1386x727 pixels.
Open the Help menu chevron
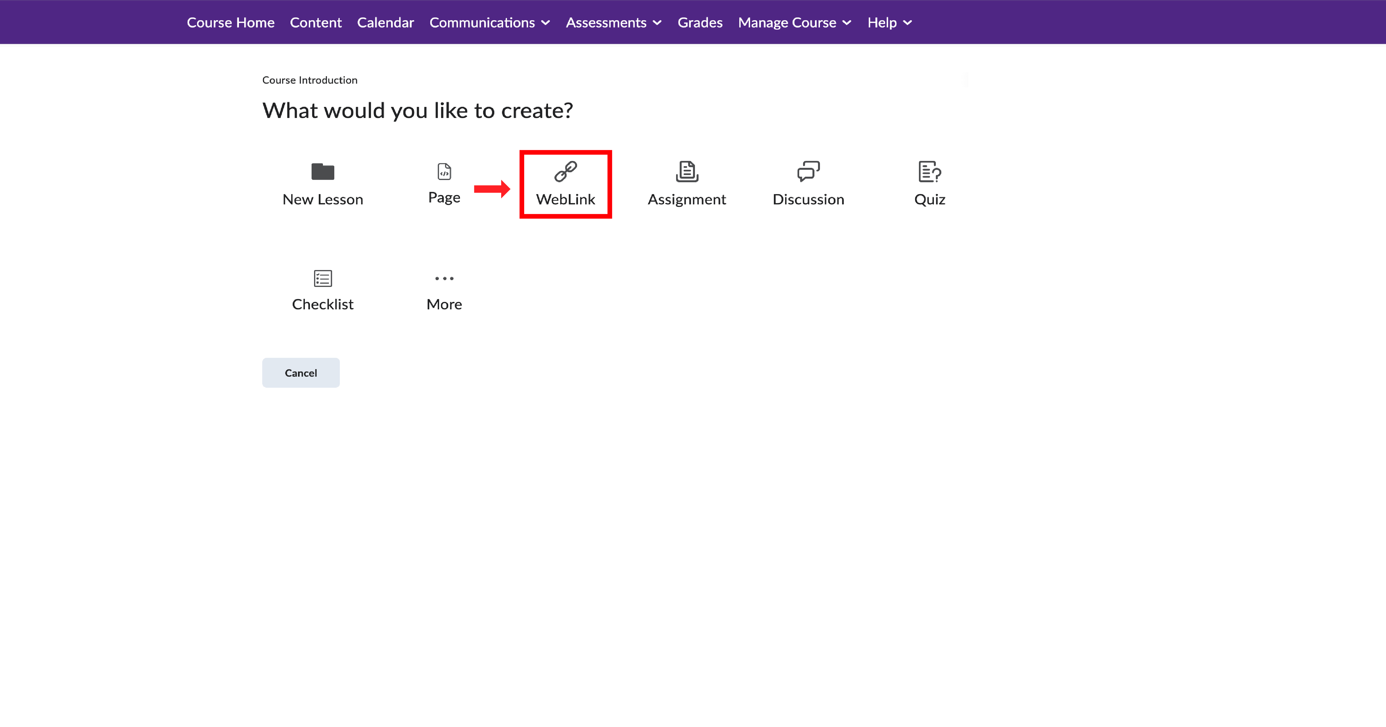coord(888,22)
